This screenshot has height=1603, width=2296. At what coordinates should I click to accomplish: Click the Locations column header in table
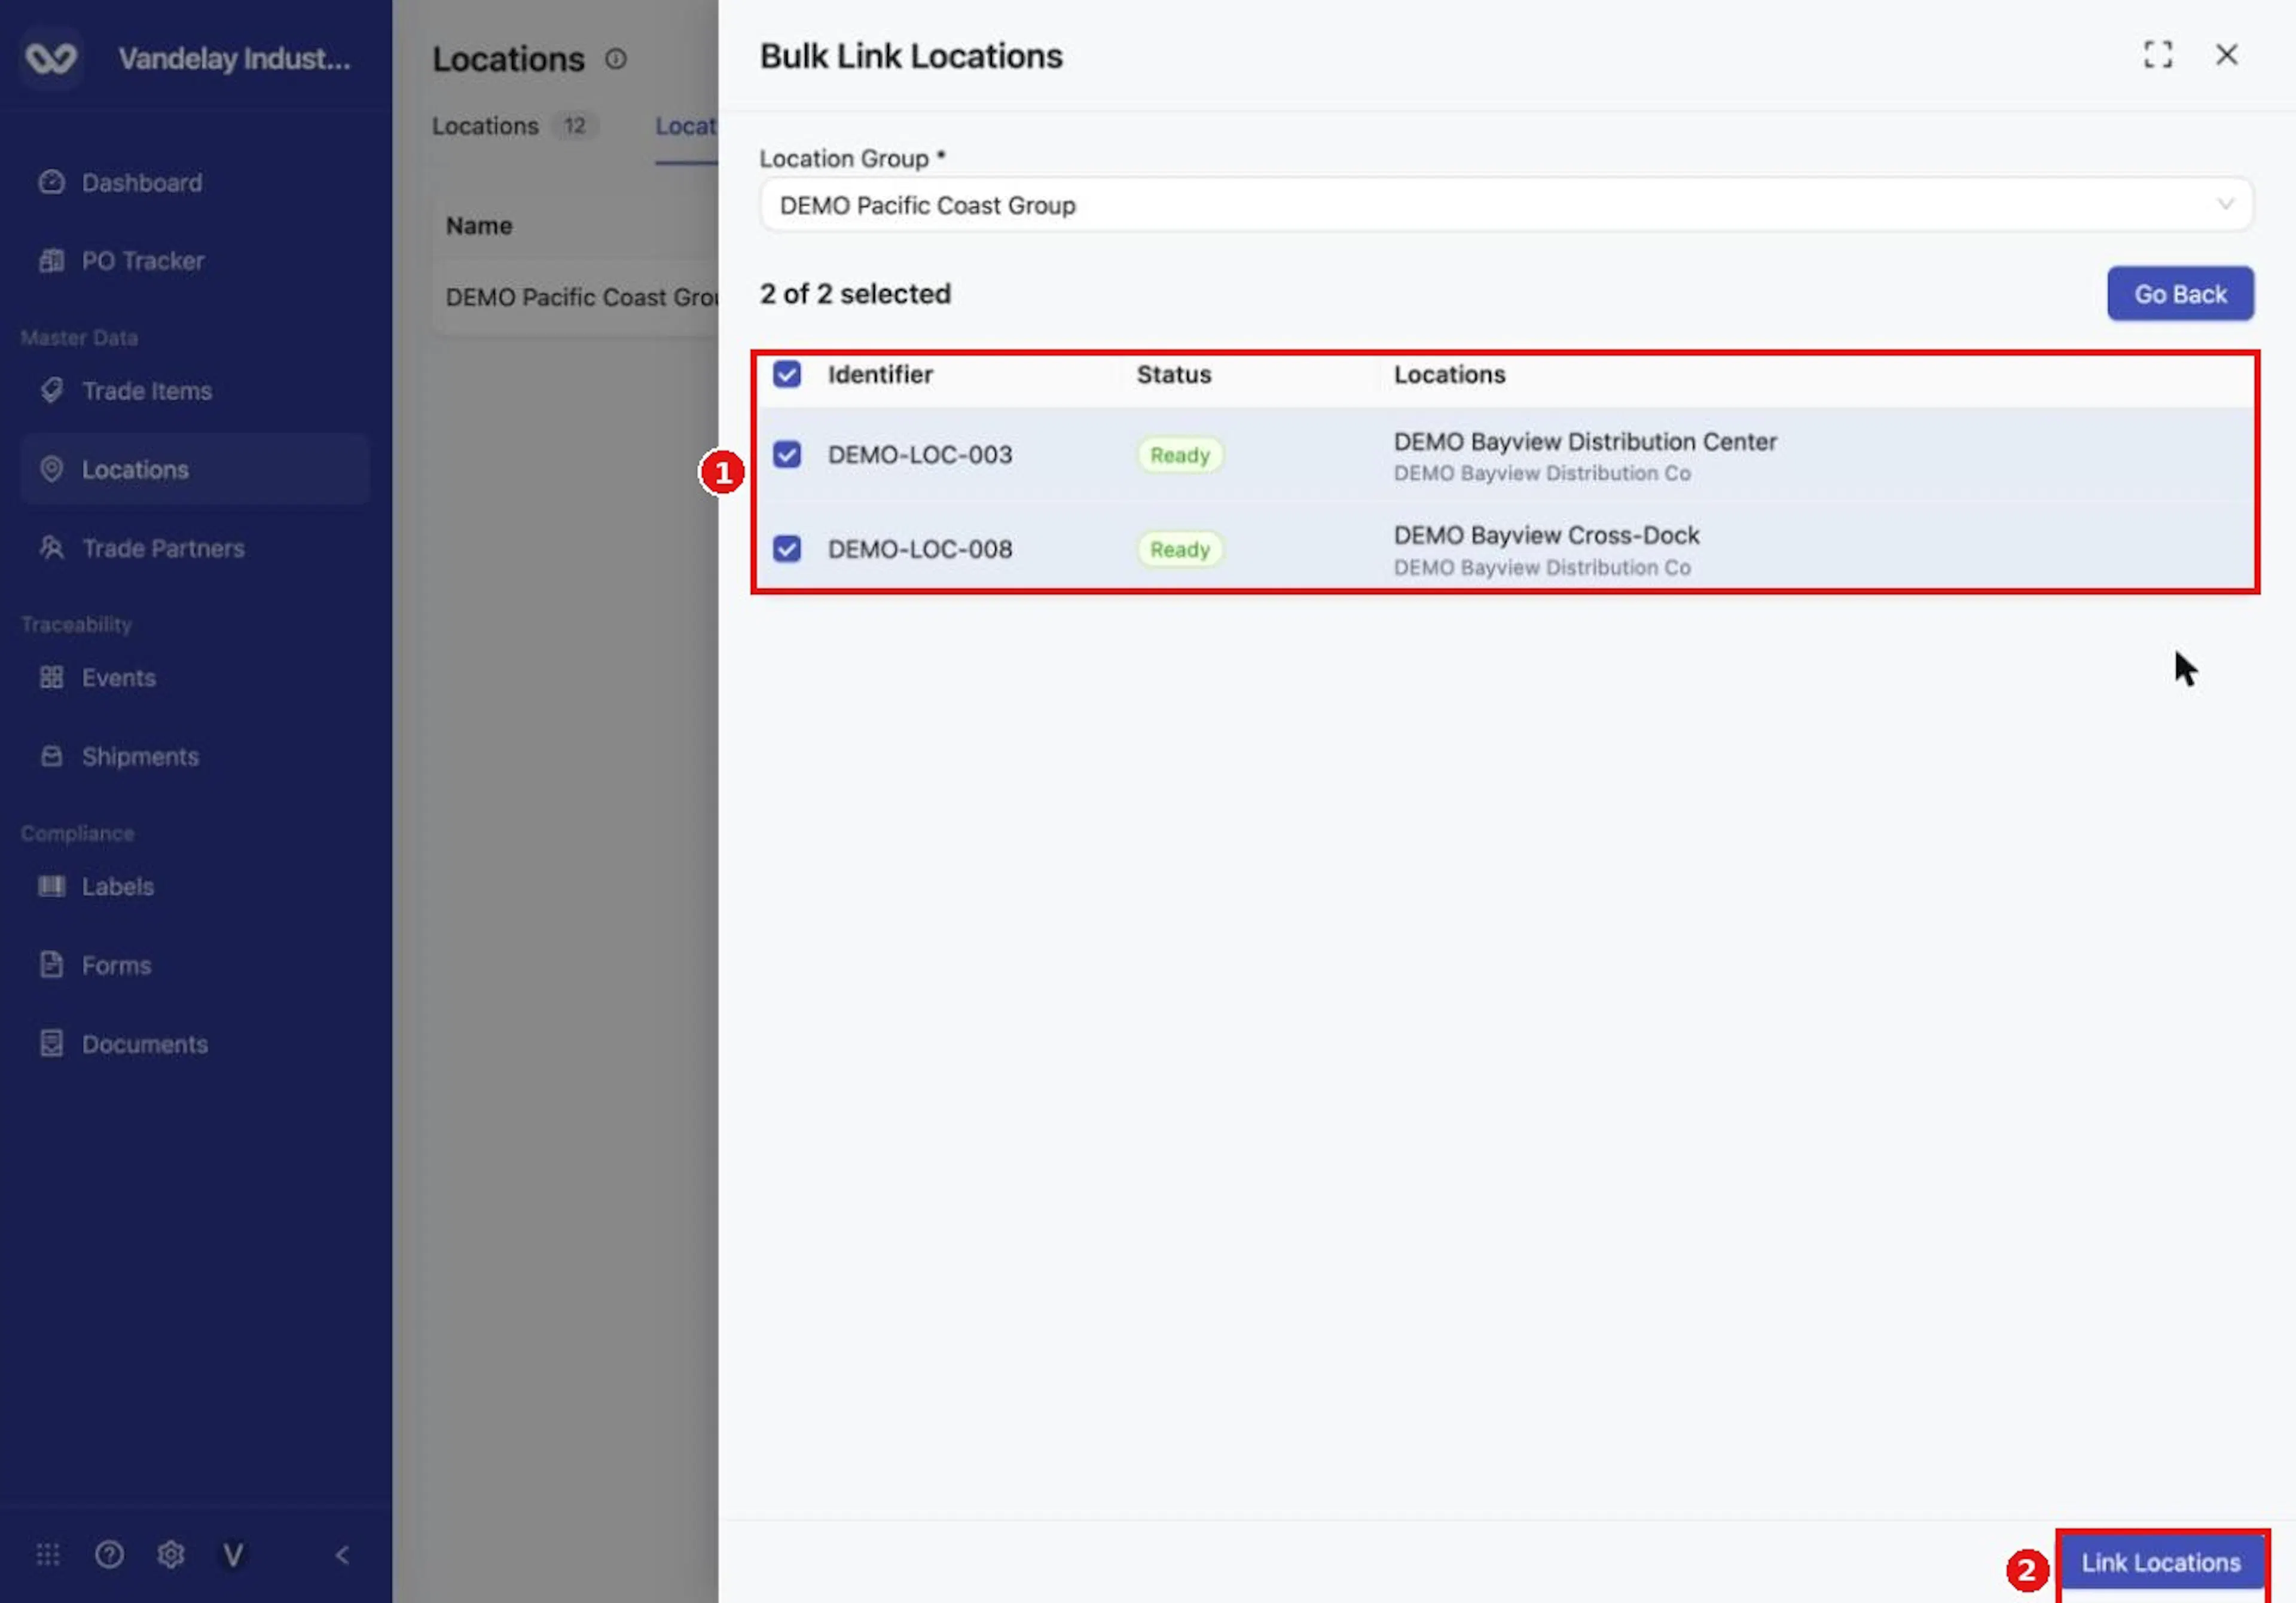click(1450, 374)
